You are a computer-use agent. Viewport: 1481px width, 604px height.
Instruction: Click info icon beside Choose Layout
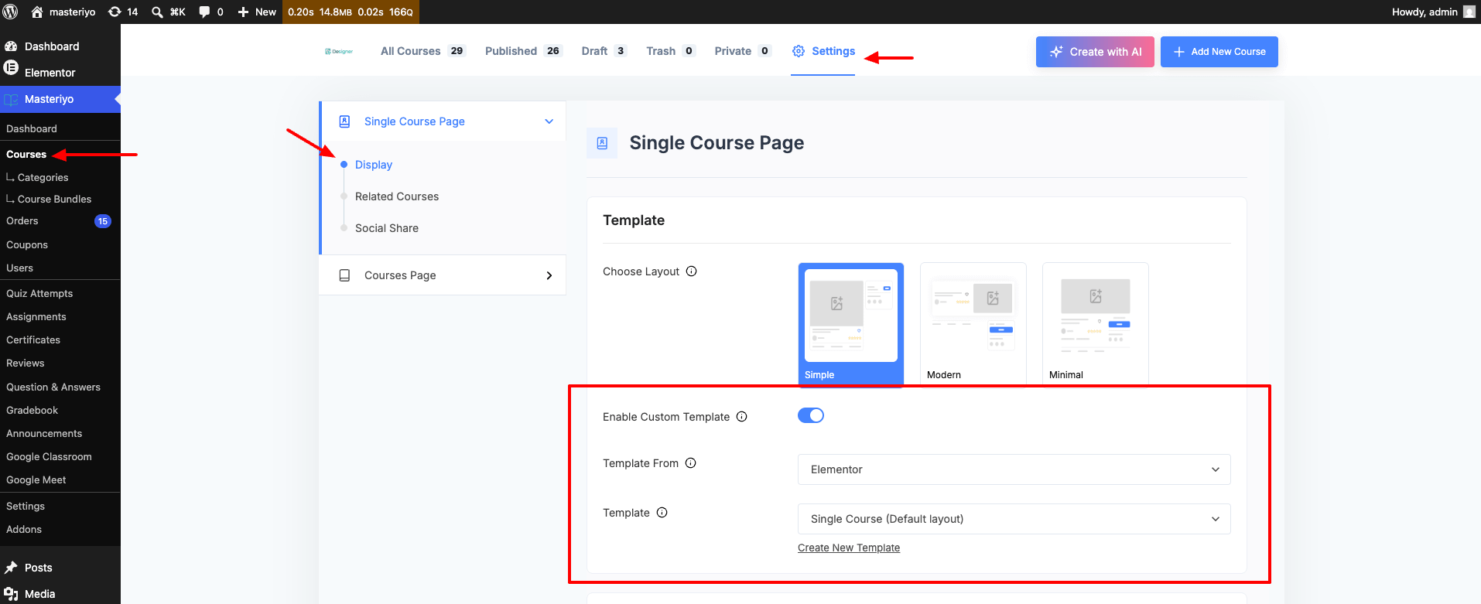pyautogui.click(x=692, y=271)
